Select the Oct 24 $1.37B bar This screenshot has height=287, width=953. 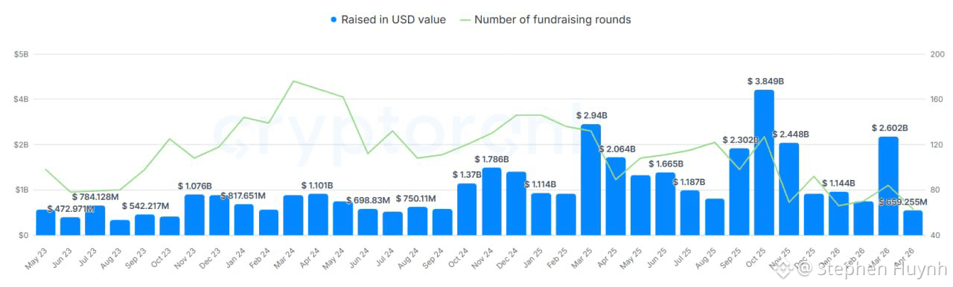pos(467,210)
